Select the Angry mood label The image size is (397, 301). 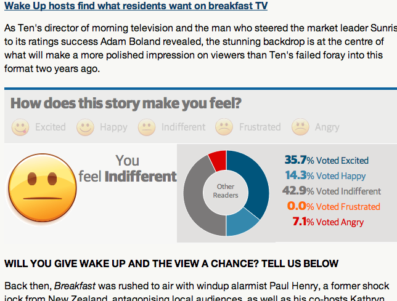pyautogui.click(x=327, y=127)
